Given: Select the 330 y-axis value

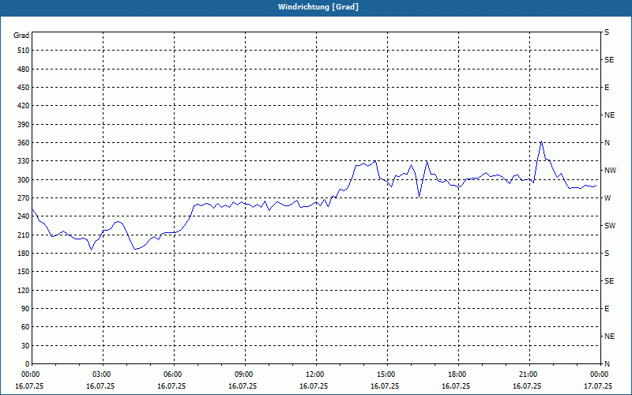Looking at the screenshot, I should tap(24, 161).
